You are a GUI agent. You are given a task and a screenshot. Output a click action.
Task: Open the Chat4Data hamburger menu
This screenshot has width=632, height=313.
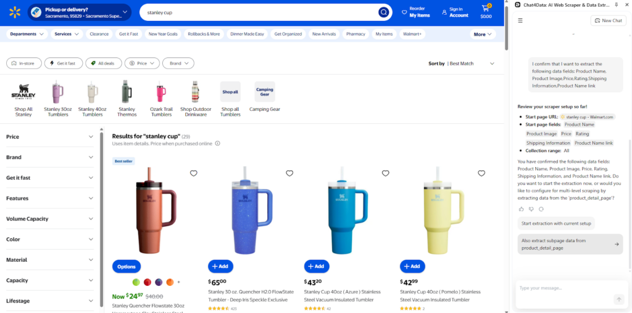coord(520,20)
